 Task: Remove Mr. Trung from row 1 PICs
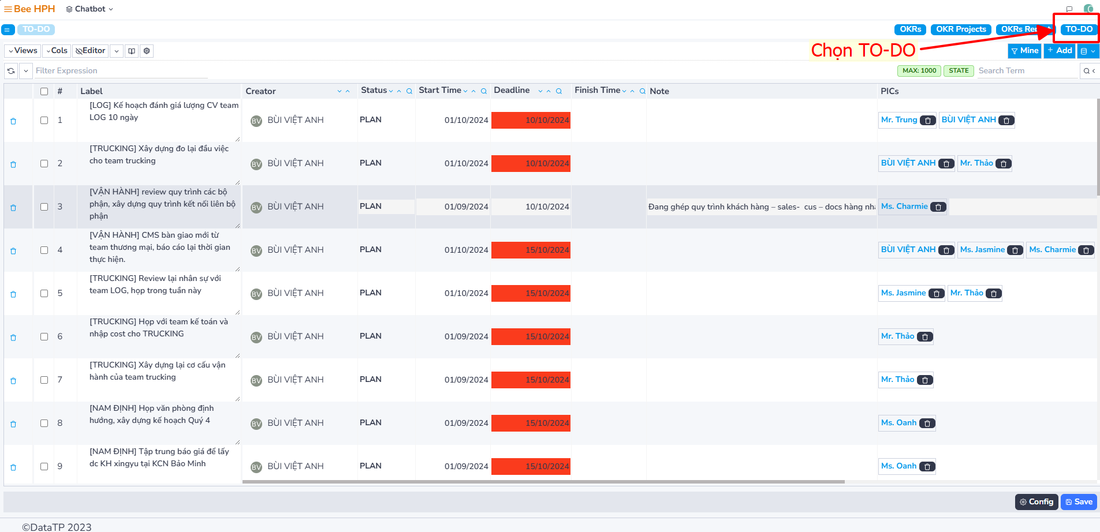(927, 121)
